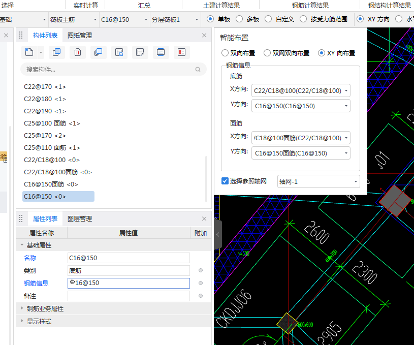The image size is (414, 345).
Task: Click the extract component with dropper icon
Action: click(140, 52)
